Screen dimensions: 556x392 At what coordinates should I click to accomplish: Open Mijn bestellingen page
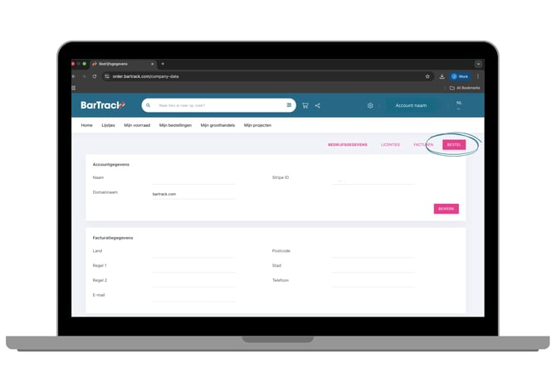tap(175, 125)
